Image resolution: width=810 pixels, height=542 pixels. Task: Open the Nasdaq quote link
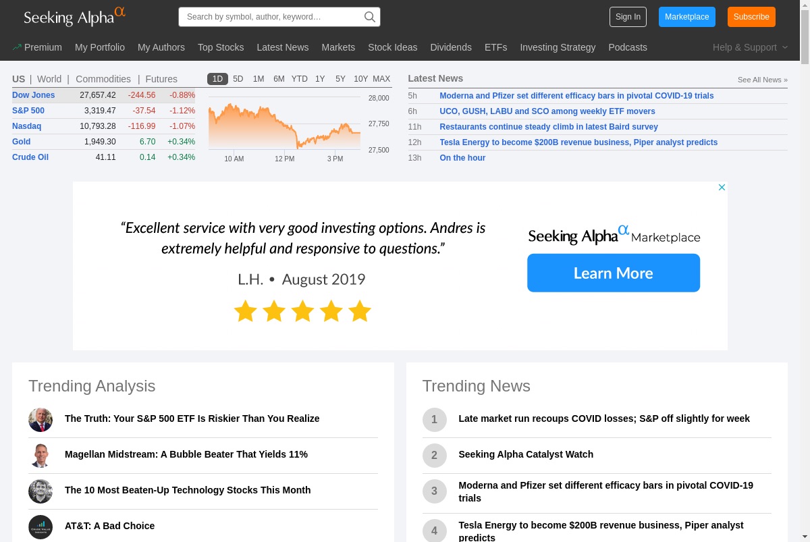[x=26, y=126]
